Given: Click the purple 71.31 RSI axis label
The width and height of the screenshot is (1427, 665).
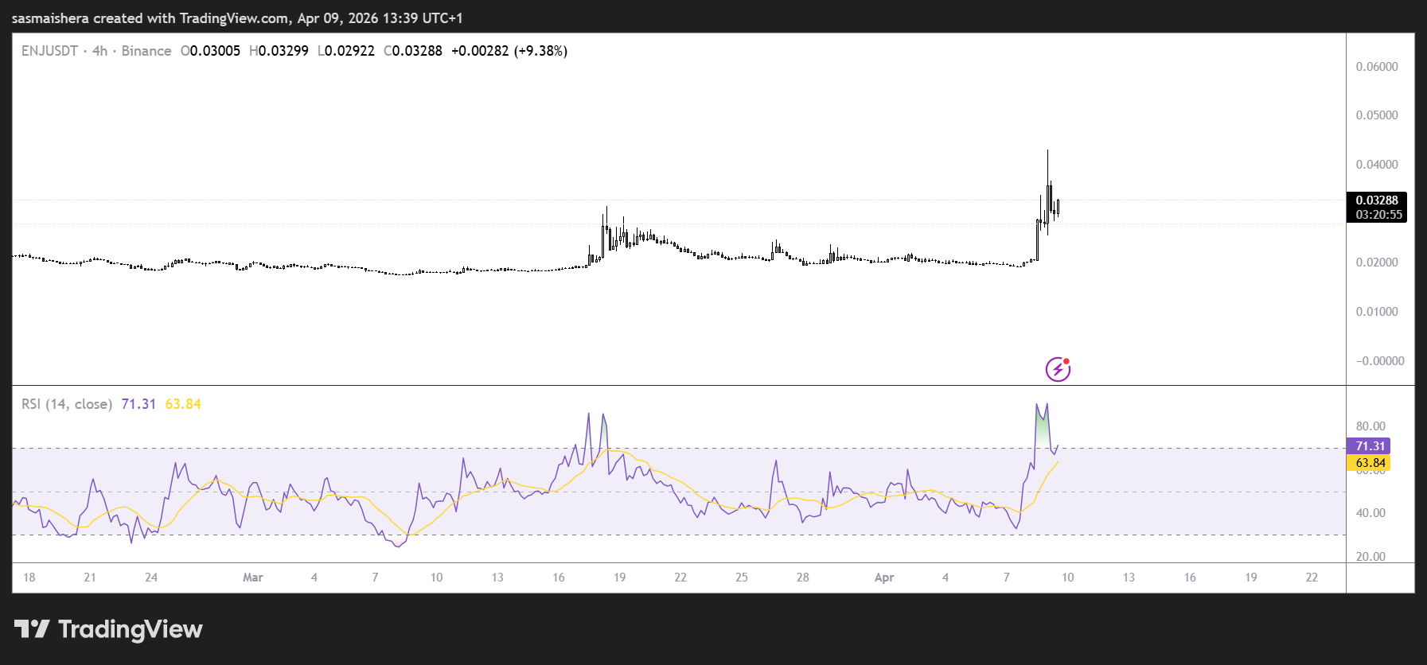Looking at the screenshot, I should point(1370,446).
